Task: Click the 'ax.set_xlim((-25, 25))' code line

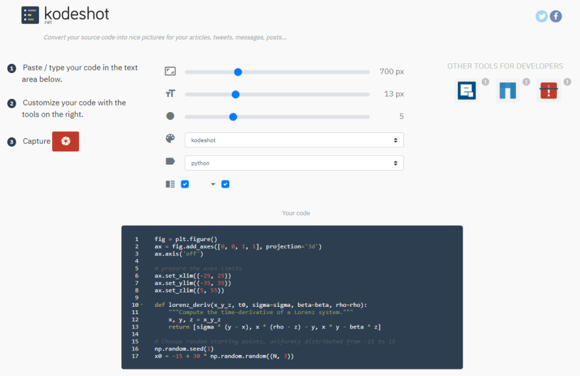Action: [192, 276]
